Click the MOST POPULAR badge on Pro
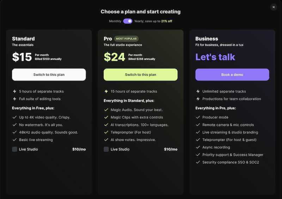Viewport: 282px width, 199px height. [x=126, y=39]
